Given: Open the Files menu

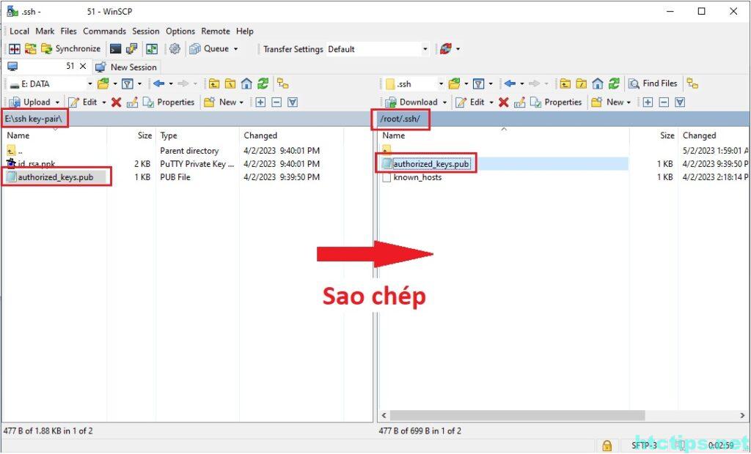Looking at the screenshot, I should click(x=68, y=31).
